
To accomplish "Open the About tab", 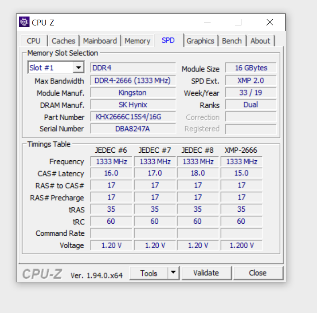I will pyautogui.click(x=260, y=41).
